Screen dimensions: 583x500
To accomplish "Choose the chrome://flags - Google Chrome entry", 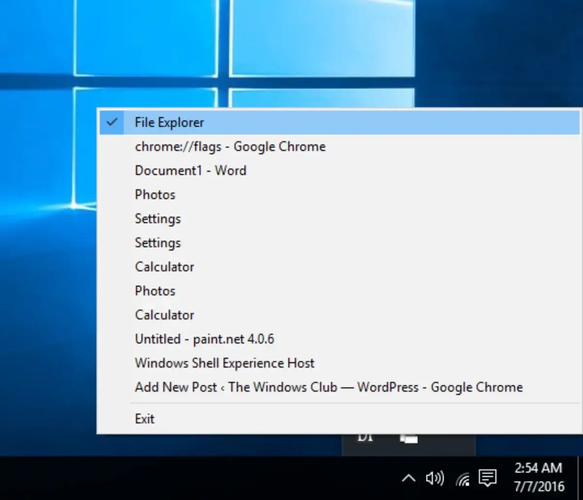I will pyautogui.click(x=340, y=147).
